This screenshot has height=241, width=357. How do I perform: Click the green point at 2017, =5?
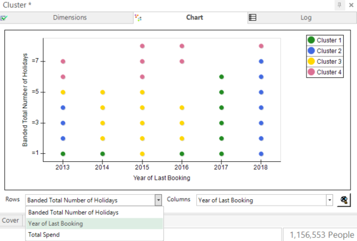pos(222,92)
